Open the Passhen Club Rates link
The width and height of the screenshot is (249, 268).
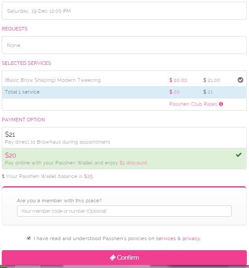click(x=193, y=104)
